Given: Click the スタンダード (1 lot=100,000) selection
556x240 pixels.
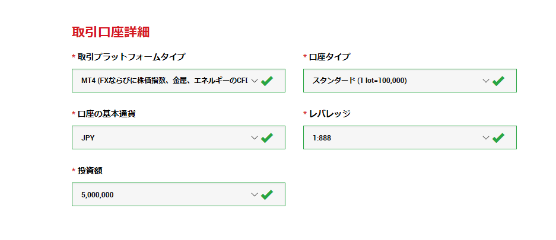Looking at the screenshot, I should point(360,81).
